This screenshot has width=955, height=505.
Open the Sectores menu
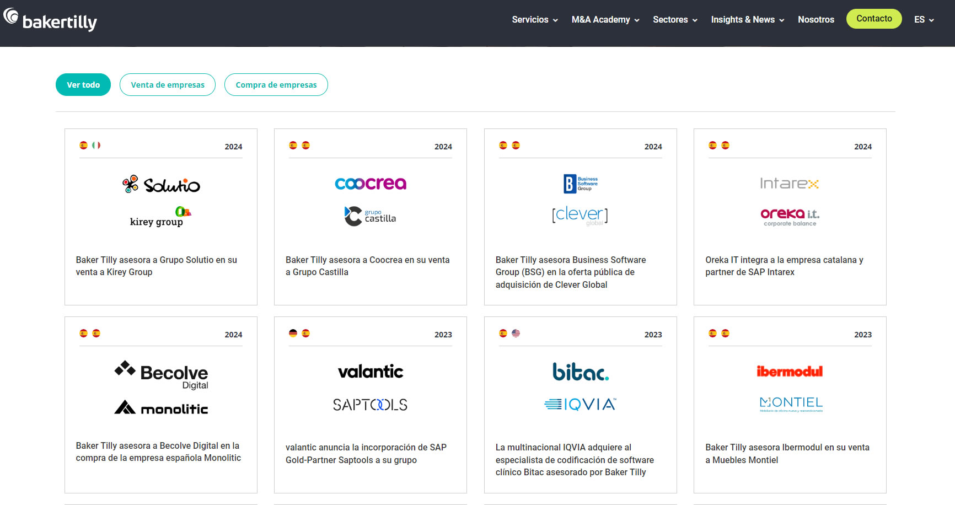675,20
